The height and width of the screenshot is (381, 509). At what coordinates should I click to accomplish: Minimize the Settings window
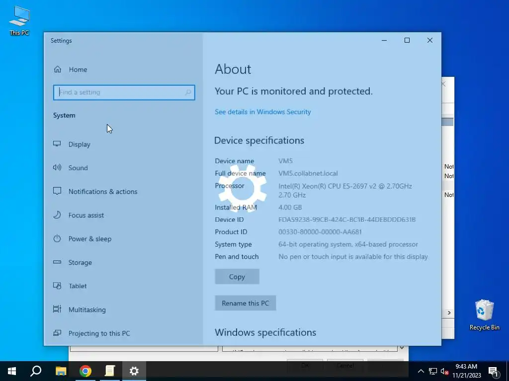click(384, 40)
